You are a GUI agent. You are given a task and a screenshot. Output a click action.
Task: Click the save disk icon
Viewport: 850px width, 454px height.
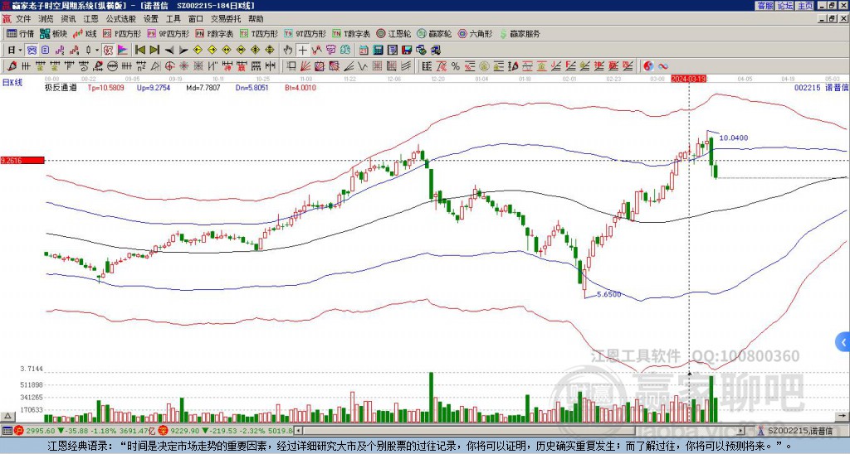click(x=407, y=51)
